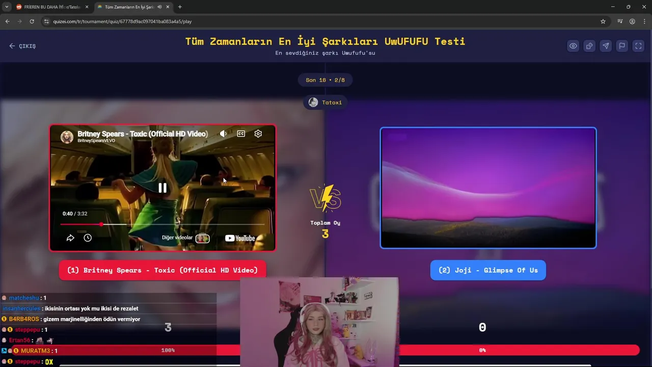This screenshot has width=652, height=367.
Task: Click the 0:40 / 3:32 time display
Action: pos(75,214)
